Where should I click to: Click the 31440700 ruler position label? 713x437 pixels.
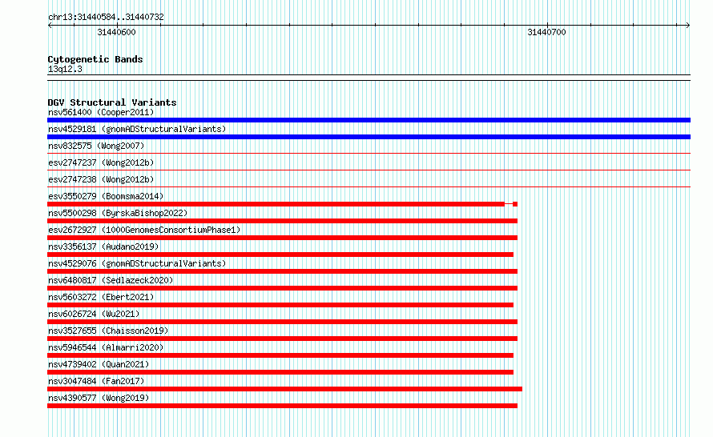[x=546, y=32]
